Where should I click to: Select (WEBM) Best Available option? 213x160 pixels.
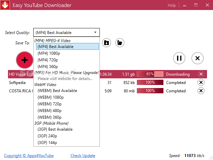[67, 91]
